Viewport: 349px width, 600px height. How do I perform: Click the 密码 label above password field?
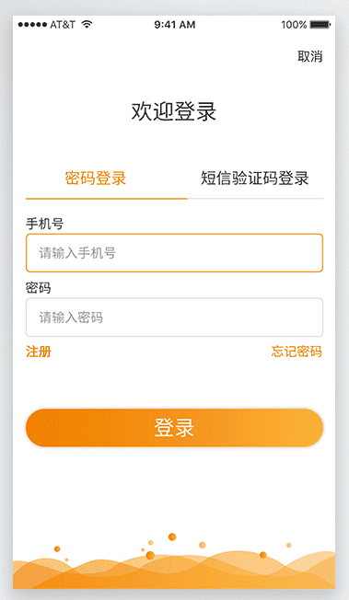(39, 288)
